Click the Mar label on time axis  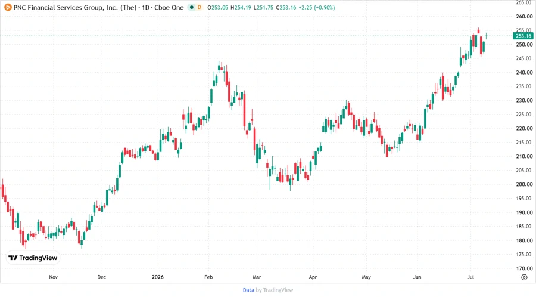(x=257, y=277)
